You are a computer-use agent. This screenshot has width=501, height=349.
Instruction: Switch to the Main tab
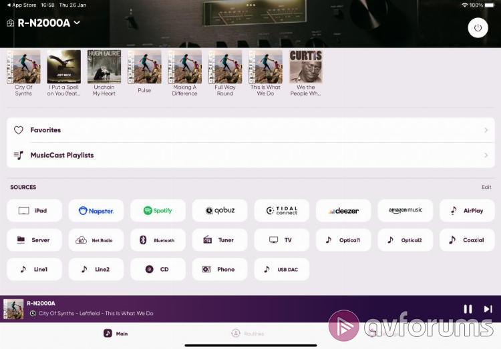116,333
